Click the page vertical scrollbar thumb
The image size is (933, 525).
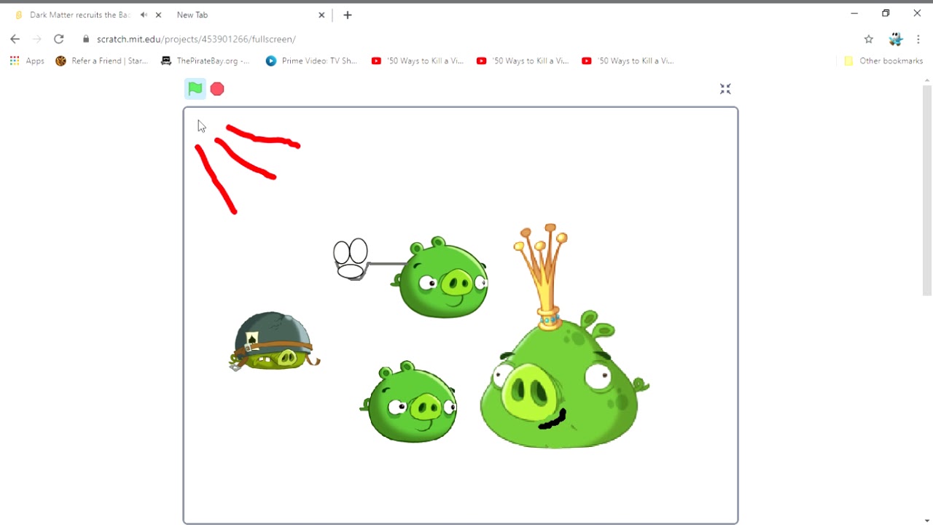tap(927, 190)
